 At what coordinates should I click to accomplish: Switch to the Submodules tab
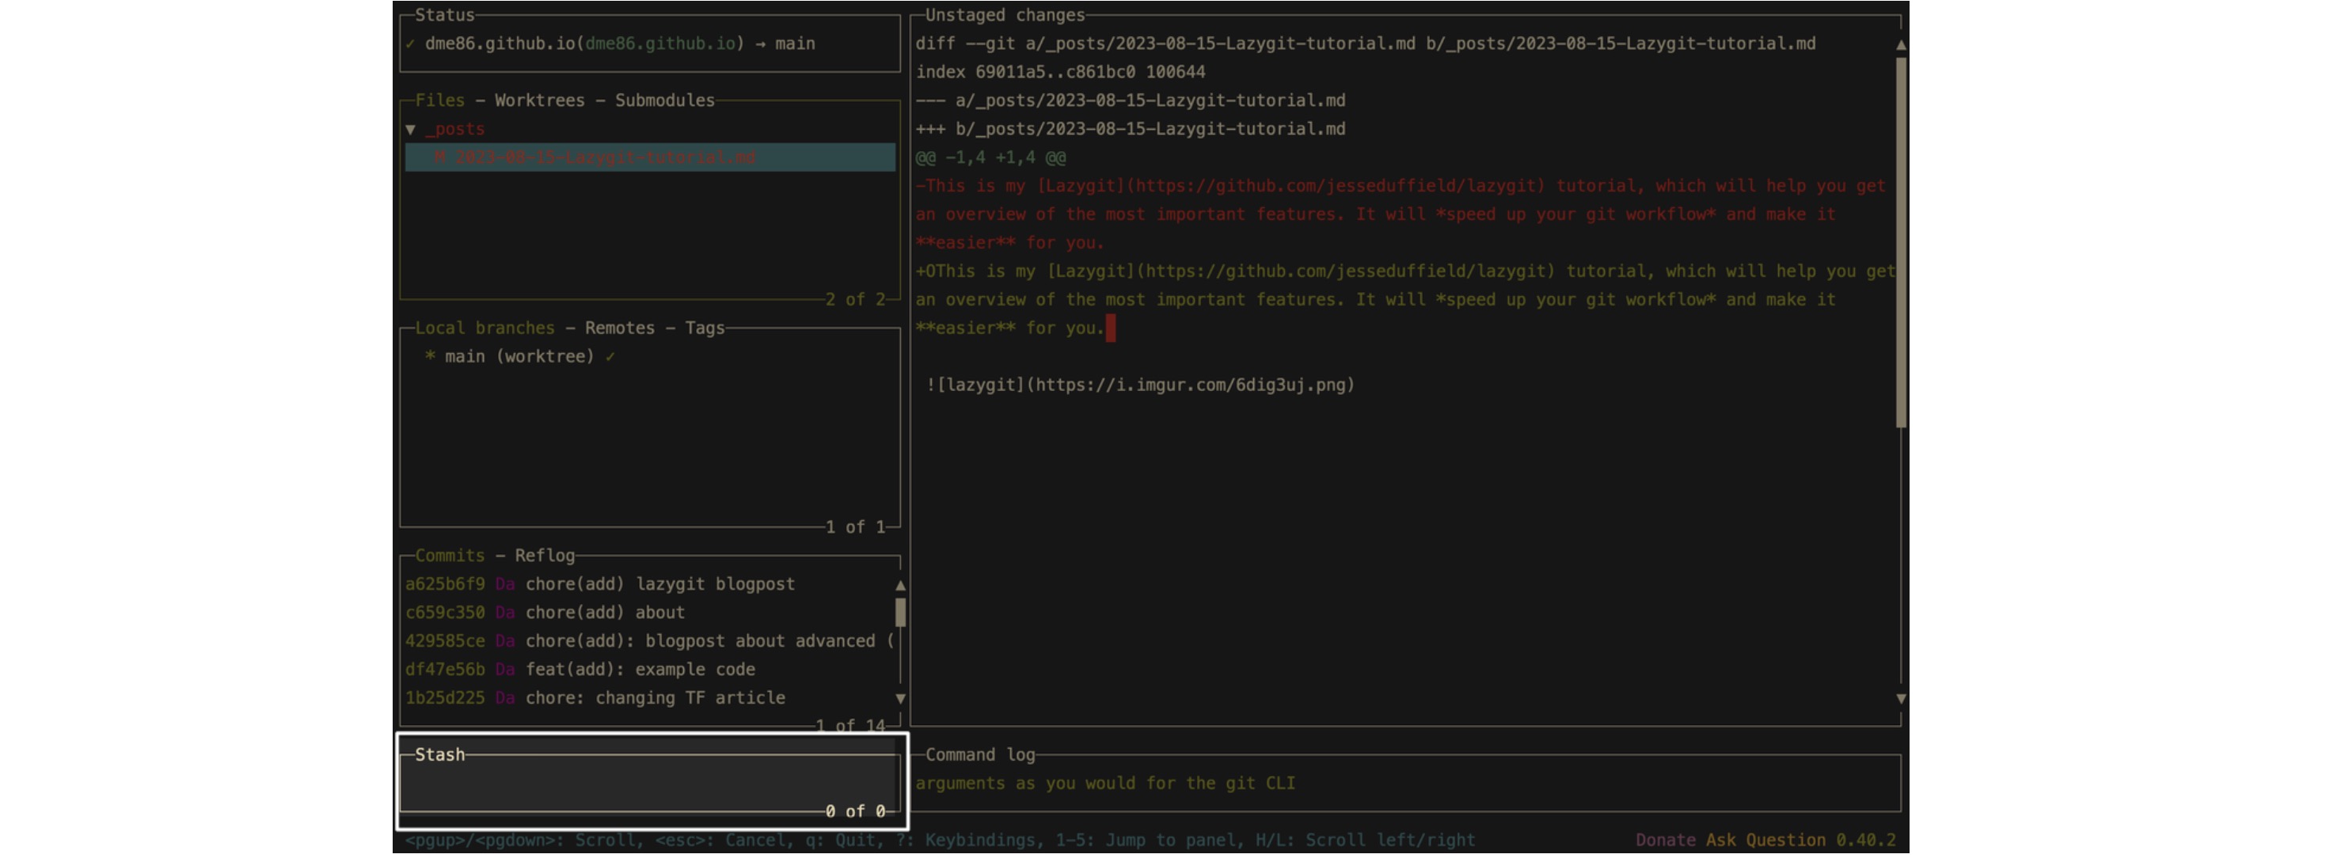click(x=664, y=101)
